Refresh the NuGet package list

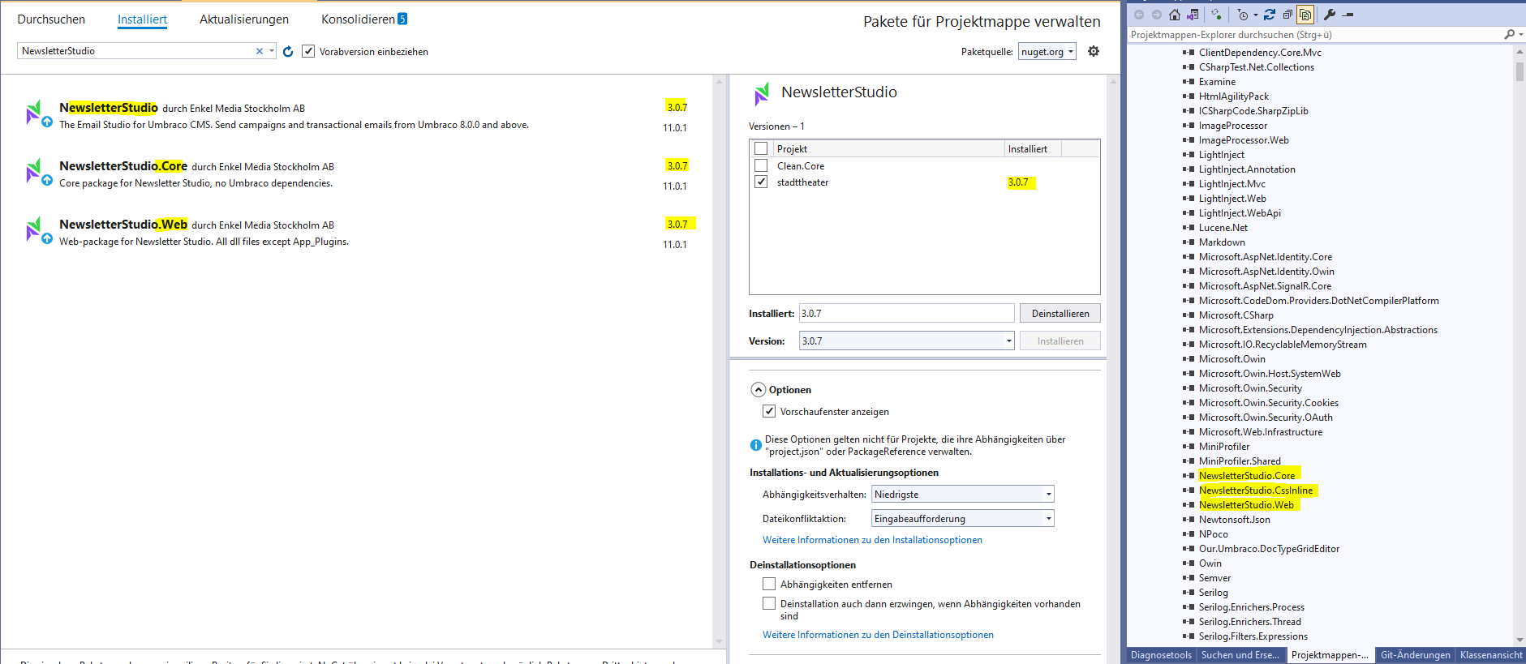pyautogui.click(x=288, y=51)
